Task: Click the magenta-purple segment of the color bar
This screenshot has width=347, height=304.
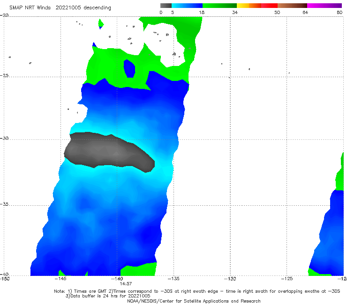Action: point(324,6)
